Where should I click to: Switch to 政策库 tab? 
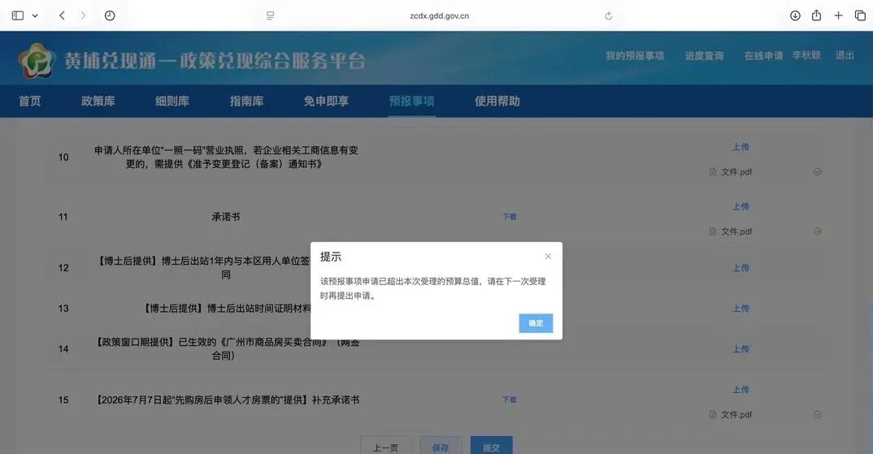(98, 101)
